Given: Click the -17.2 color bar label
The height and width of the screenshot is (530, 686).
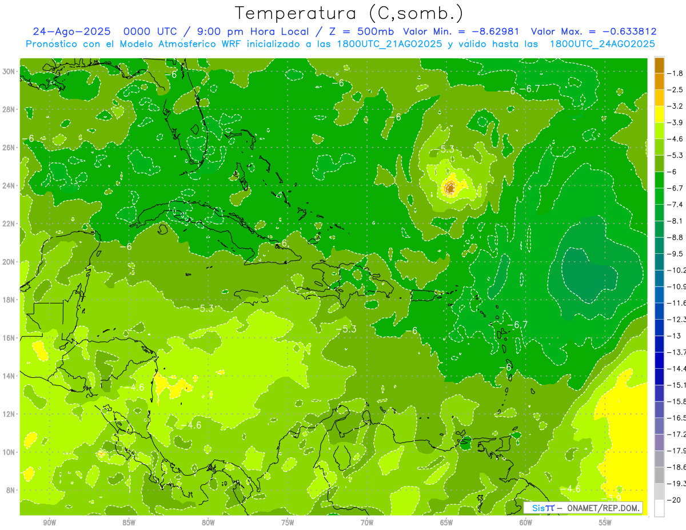Looking at the screenshot, I should 677,434.
